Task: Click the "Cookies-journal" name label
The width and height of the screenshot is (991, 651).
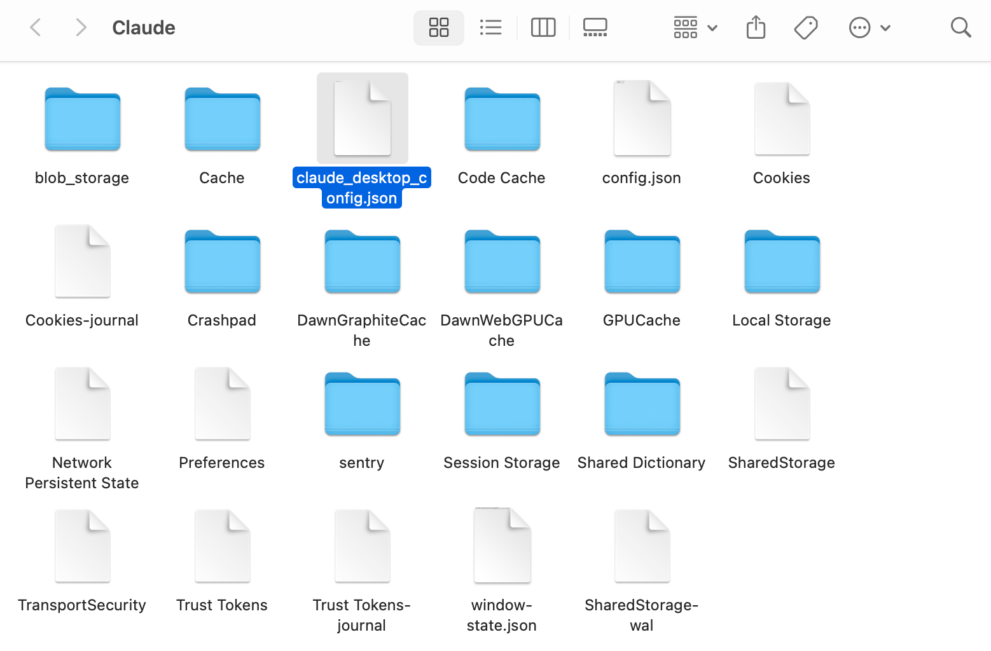Action: tap(82, 320)
